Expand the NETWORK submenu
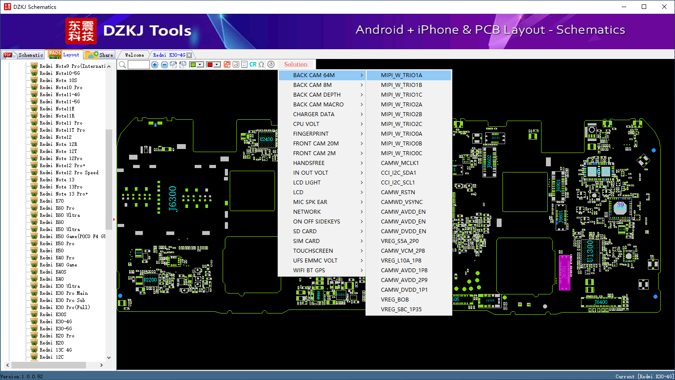The height and width of the screenshot is (380, 675). click(322, 212)
